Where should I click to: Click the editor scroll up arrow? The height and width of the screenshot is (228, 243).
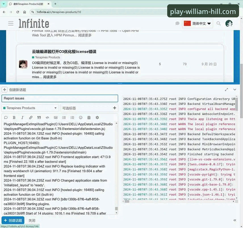pos(116,123)
